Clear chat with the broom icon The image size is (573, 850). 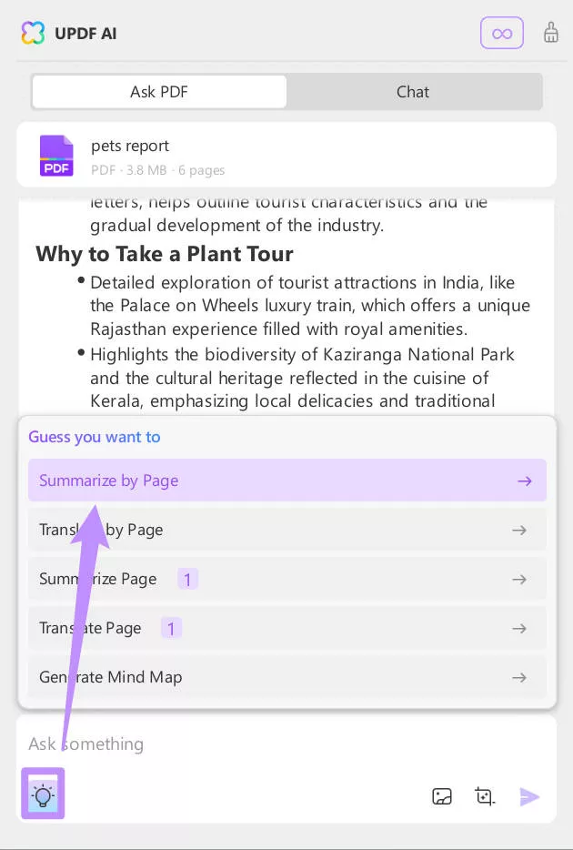[551, 33]
